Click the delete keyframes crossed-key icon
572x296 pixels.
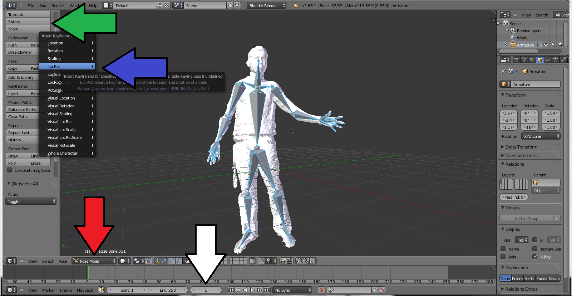(x=383, y=290)
